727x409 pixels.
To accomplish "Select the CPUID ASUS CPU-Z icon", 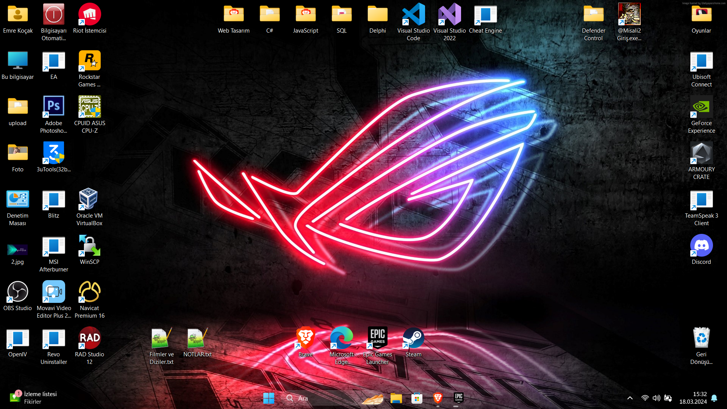I will coord(90,115).
